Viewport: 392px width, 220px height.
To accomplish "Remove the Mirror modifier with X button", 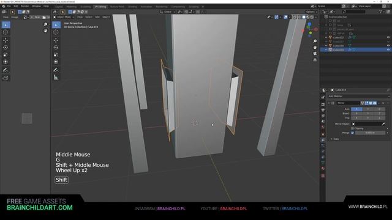I will point(383,103).
